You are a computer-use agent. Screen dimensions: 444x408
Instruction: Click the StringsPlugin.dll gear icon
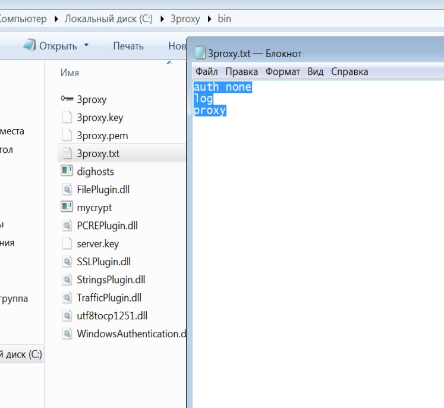[x=67, y=280]
